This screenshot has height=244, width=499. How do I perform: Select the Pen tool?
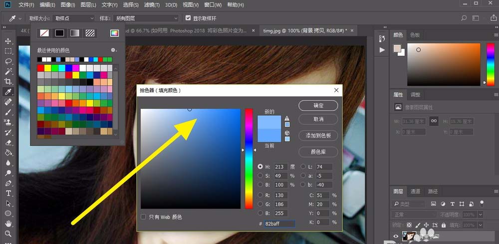point(8,183)
